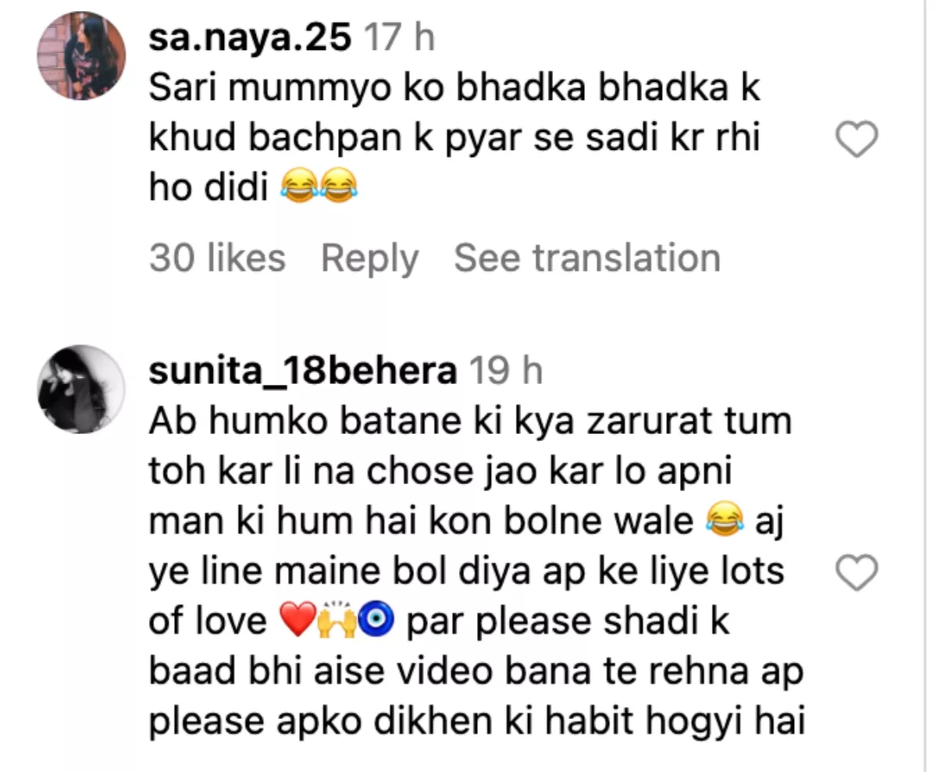Visit the sunita_18behera username link
The height and width of the screenshot is (772, 937).
click(x=302, y=372)
